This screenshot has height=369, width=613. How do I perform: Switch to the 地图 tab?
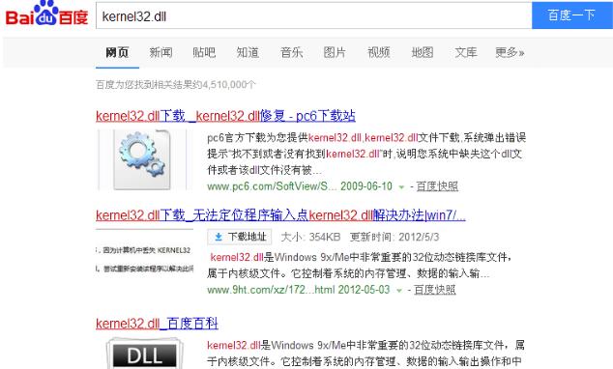pyautogui.click(x=423, y=52)
